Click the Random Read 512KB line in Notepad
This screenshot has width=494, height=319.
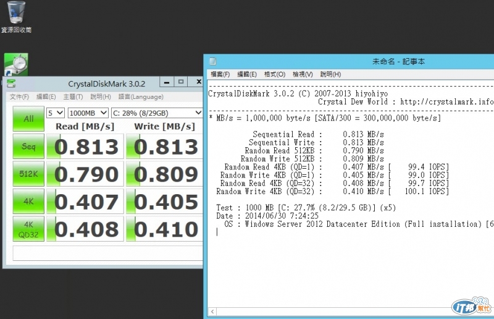[314, 151]
